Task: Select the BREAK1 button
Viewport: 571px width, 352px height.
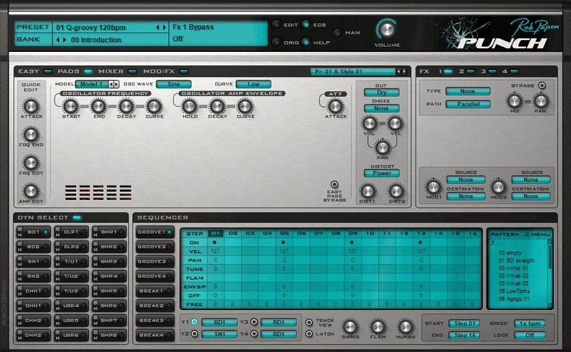Action: pos(155,291)
